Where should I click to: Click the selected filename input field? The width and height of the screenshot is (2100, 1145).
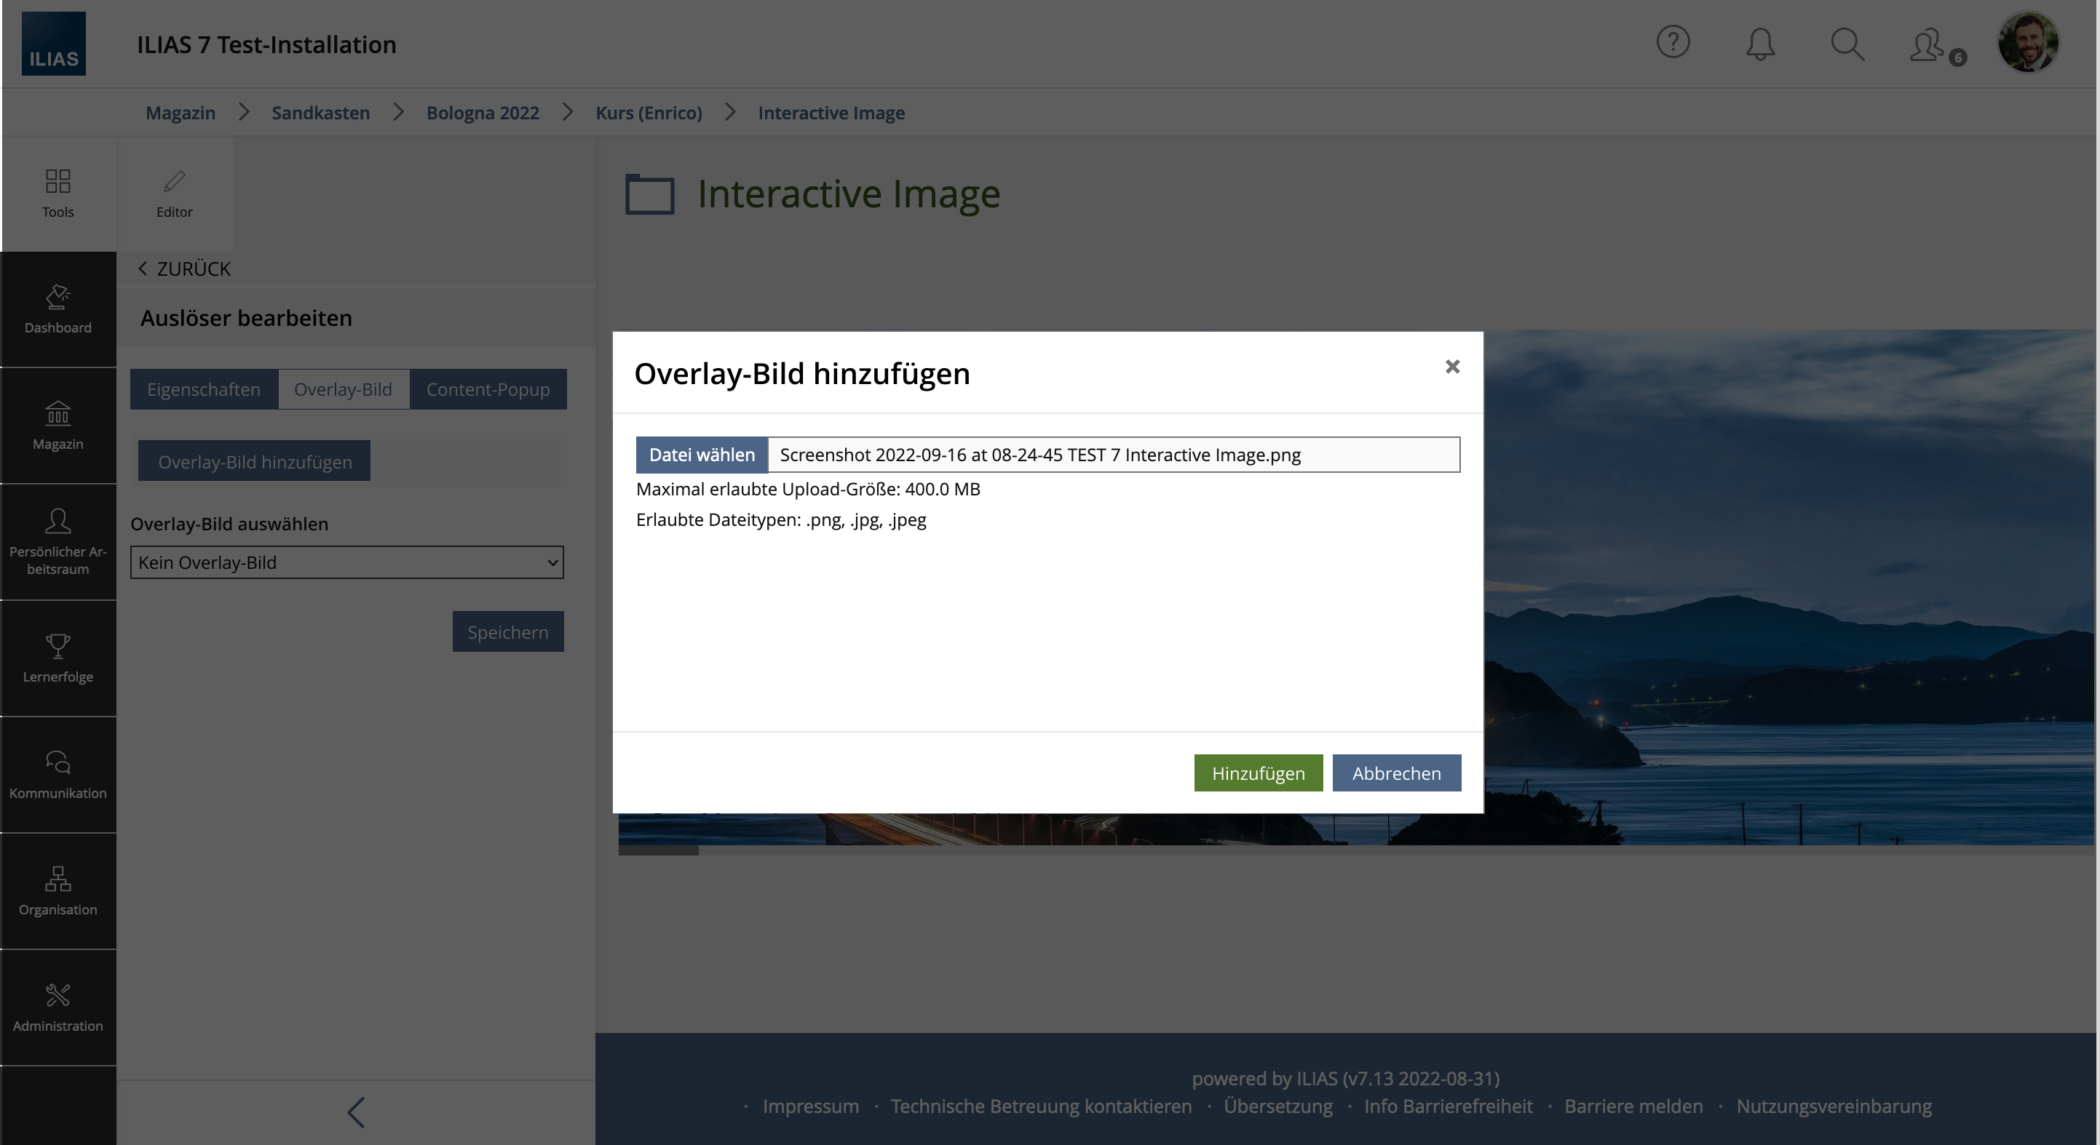pos(1113,455)
